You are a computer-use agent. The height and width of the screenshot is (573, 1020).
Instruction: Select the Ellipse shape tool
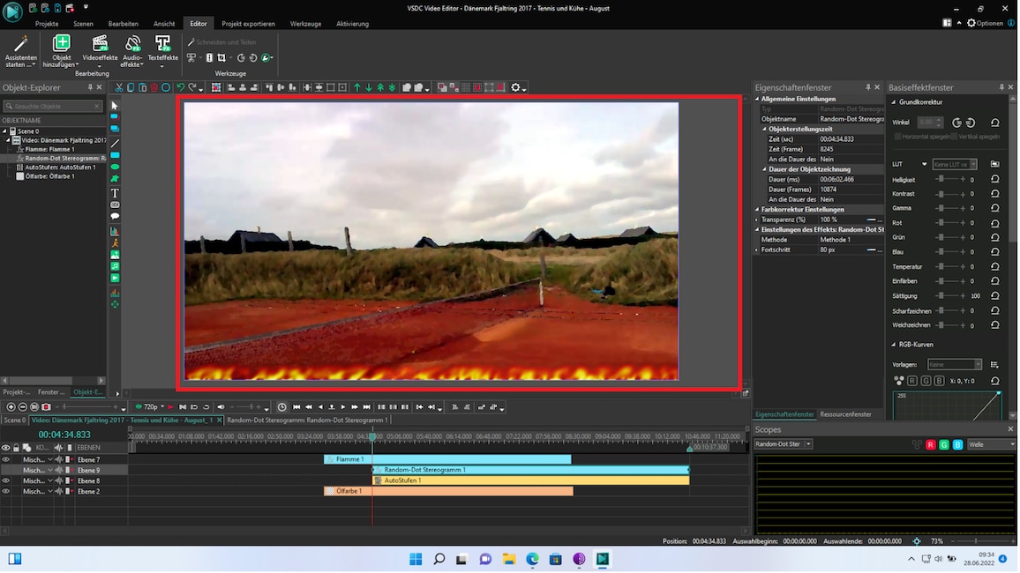115,165
